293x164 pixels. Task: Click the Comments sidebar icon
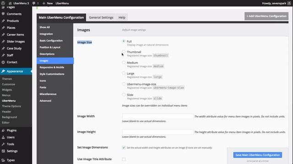[x=3, y=14]
